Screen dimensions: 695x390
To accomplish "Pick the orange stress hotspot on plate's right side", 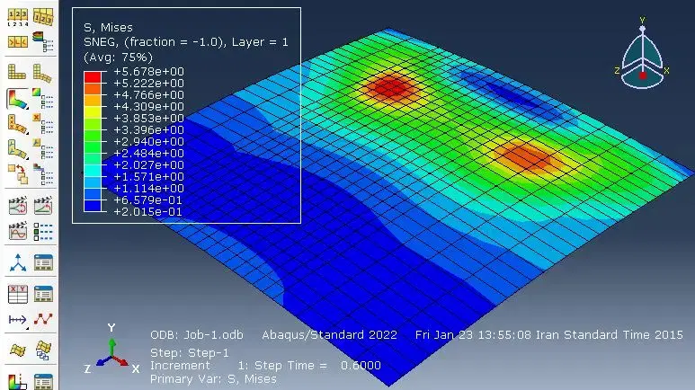I will (526, 157).
